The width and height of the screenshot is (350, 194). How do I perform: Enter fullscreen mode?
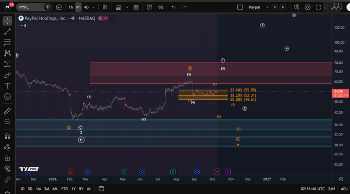(x=318, y=7)
